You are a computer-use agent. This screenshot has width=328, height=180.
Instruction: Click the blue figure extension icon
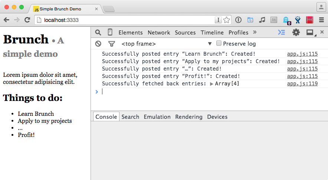click(x=298, y=20)
